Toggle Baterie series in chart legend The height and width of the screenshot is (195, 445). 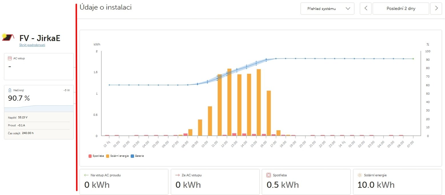[x=137, y=156]
